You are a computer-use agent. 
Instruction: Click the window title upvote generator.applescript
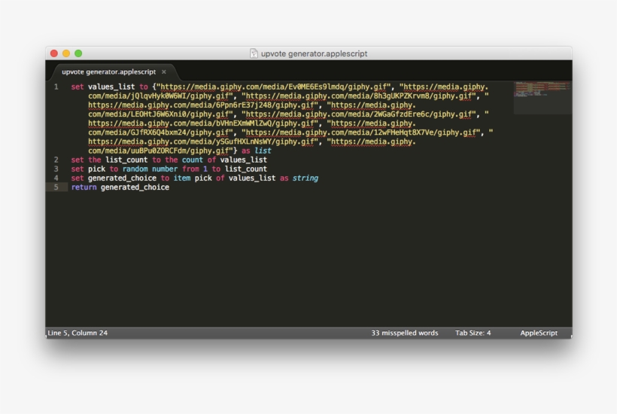[x=314, y=53]
